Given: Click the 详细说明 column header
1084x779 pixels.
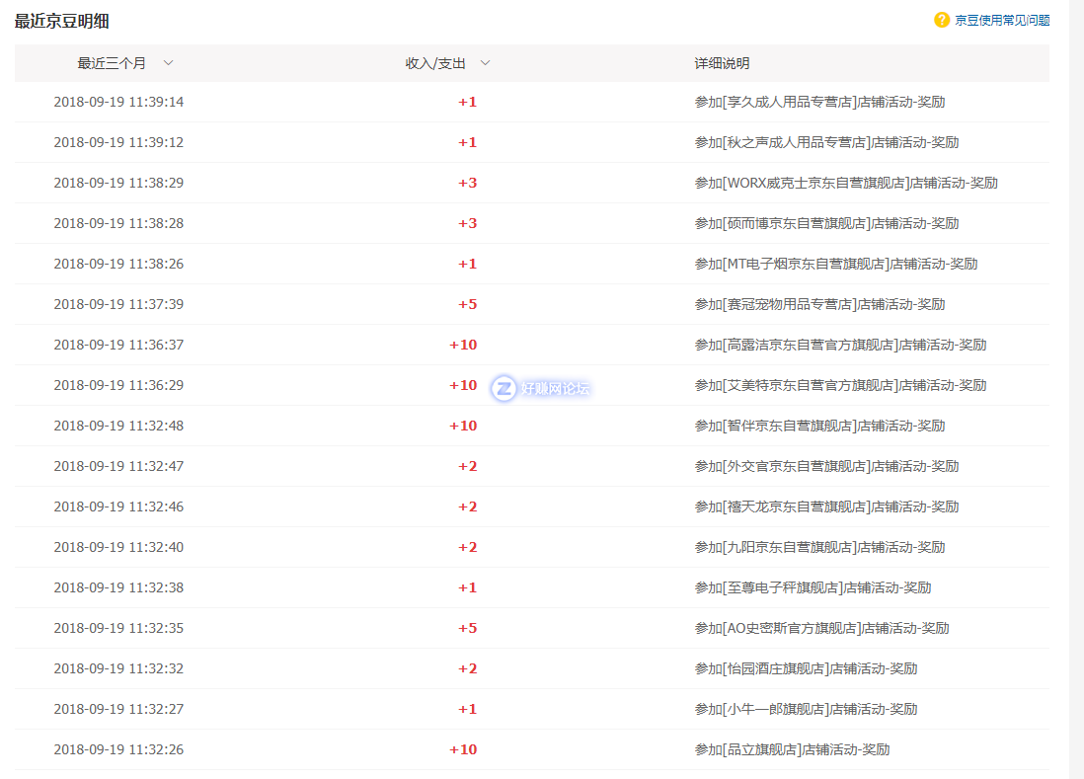Looking at the screenshot, I should point(722,63).
